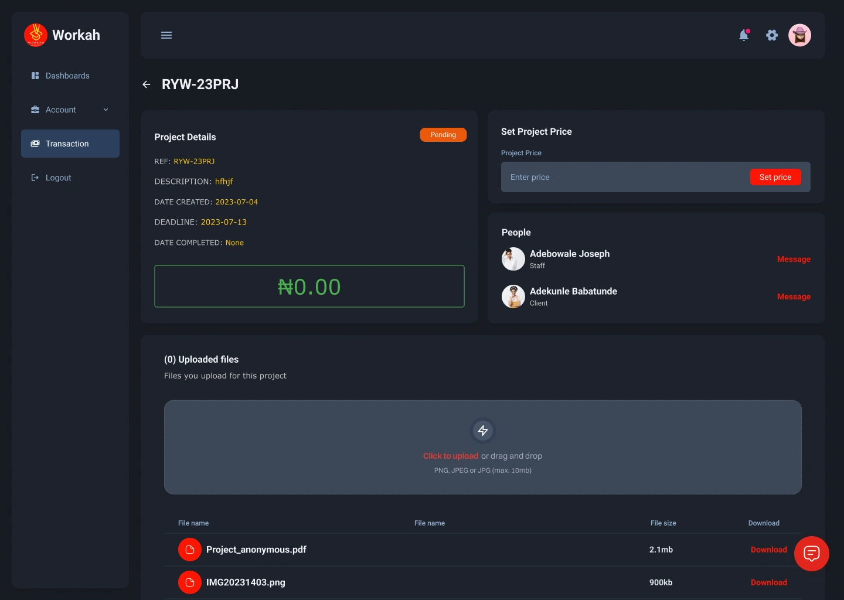Select the Transaction sidebar item
Image resolution: width=844 pixels, height=600 pixels.
[70, 144]
